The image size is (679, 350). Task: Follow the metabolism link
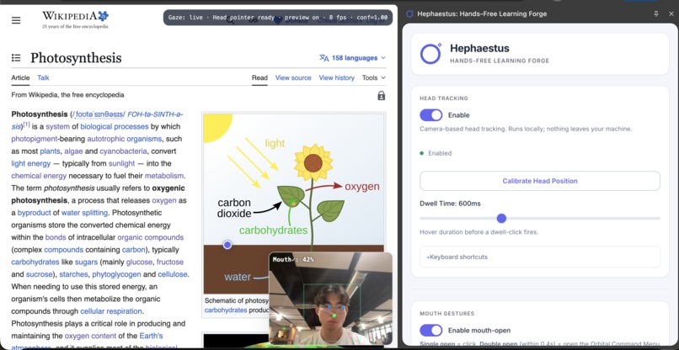pos(164,176)
